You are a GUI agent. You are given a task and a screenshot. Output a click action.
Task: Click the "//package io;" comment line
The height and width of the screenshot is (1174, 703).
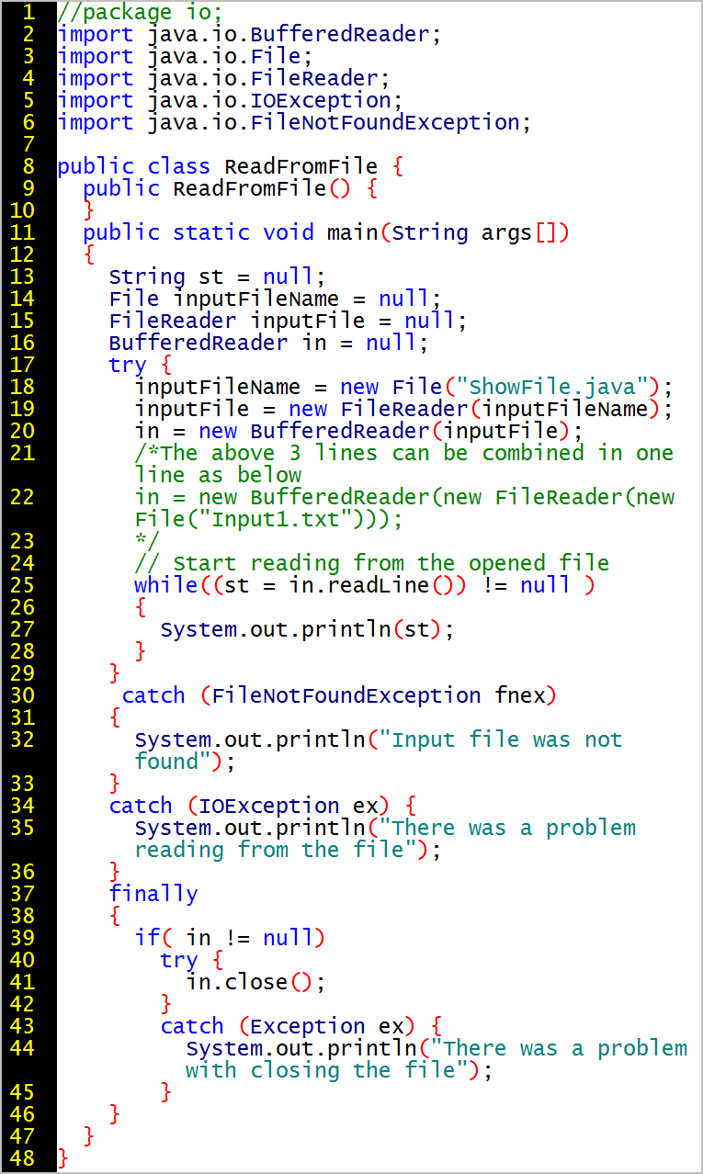tap(140, 13)
